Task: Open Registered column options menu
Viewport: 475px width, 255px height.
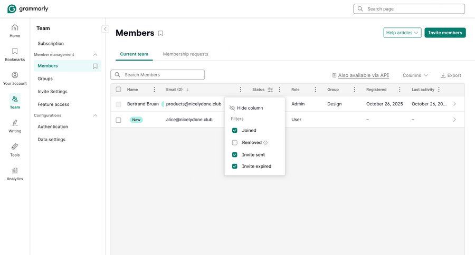Action: pos(400,90)
